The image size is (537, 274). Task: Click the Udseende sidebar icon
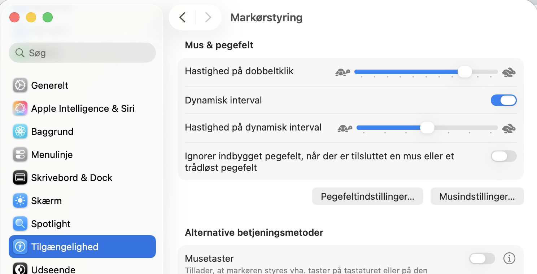(20, 269)
